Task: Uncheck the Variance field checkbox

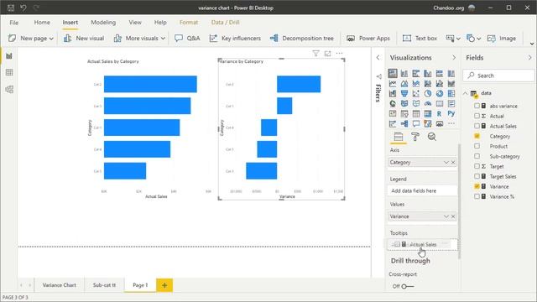Action: click(477, 186)
